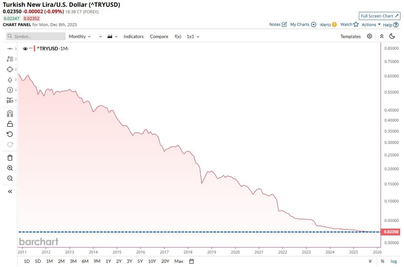Toggle the lock drawings icon

click(10, 124)
